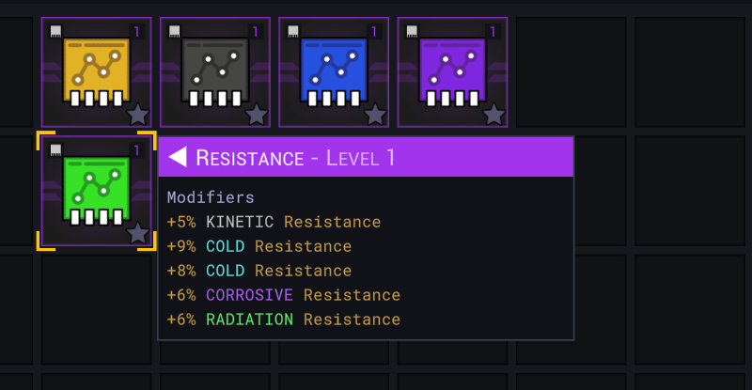Image resolution: width=752 pixels, height=390 pixels.
Task: Toggle the favorite star on the blue module
Action: tap(375, 115)
